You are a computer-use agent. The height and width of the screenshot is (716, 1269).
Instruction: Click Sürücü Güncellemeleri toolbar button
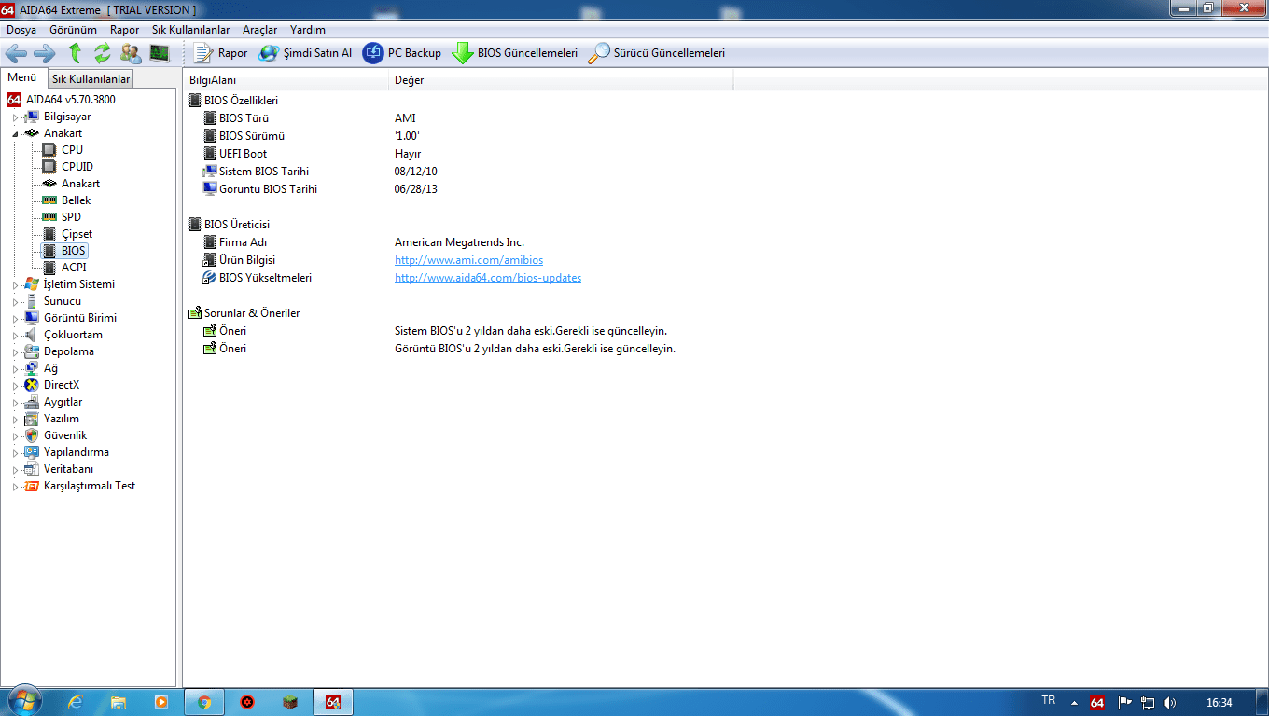pyautogui.click(x=656, y=53)
